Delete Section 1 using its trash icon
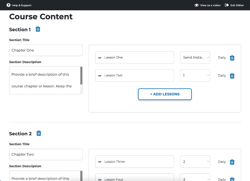Viewport: 250px width, 181px height. pos(38,29)
